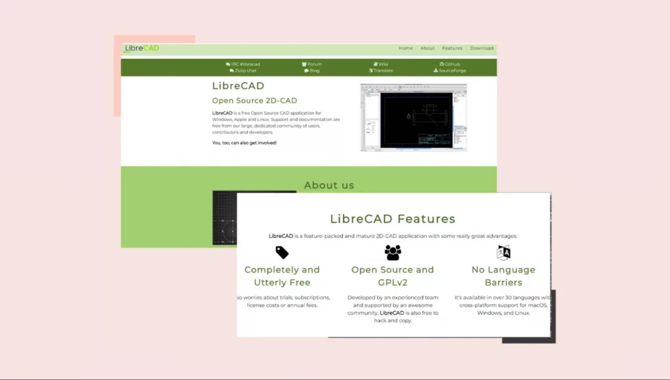Click the LibreCAD logo in header
This screenshot has height=380, width=670.
141,48
